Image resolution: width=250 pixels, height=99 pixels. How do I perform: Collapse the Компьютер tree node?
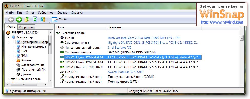(8, 38)
